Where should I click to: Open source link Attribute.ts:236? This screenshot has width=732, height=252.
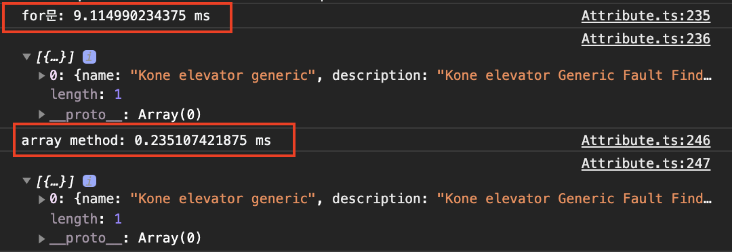[x=646, y=39]
